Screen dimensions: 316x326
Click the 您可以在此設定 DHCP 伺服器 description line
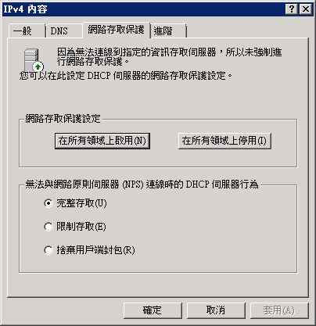[x=125, y=76]
